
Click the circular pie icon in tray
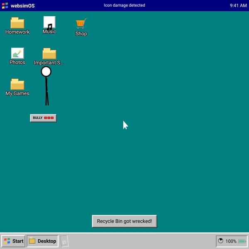[x=220, y=241]
